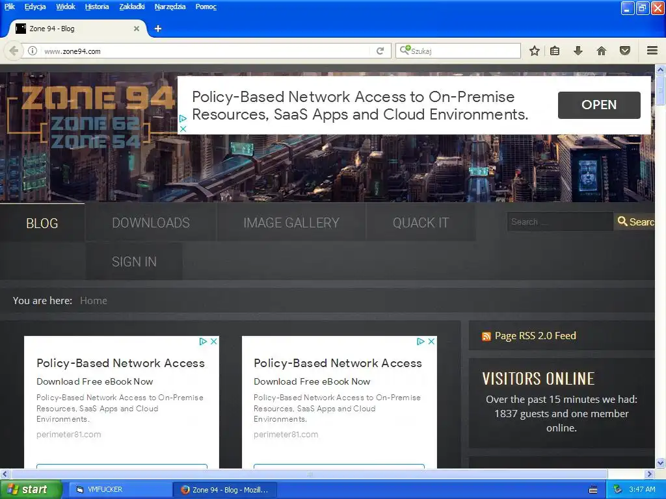Click the OPEN button on banner ad

(599, 105)
